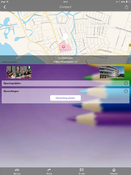Image resolution: width=131 pixels, height=175 pixels.
Task: Tap the Website home icon
Action: pyautogui.click(x=114, y=170)
